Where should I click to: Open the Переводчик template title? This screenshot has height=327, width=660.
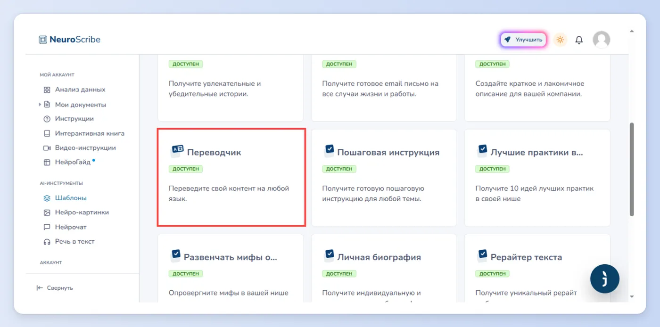tap(214, 153)
